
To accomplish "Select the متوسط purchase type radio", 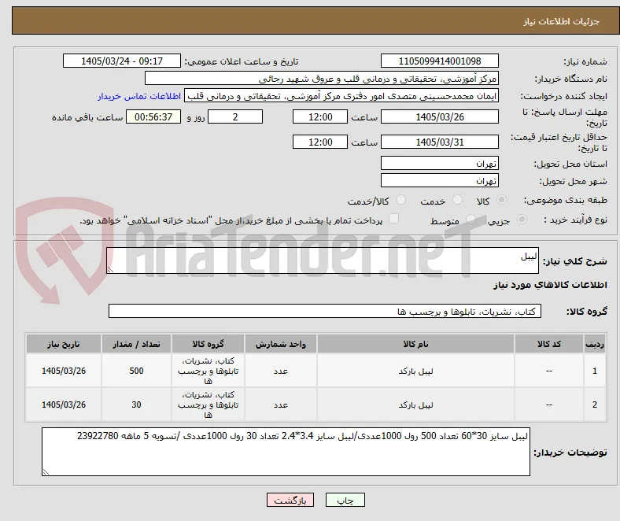I will coord(471,219).
